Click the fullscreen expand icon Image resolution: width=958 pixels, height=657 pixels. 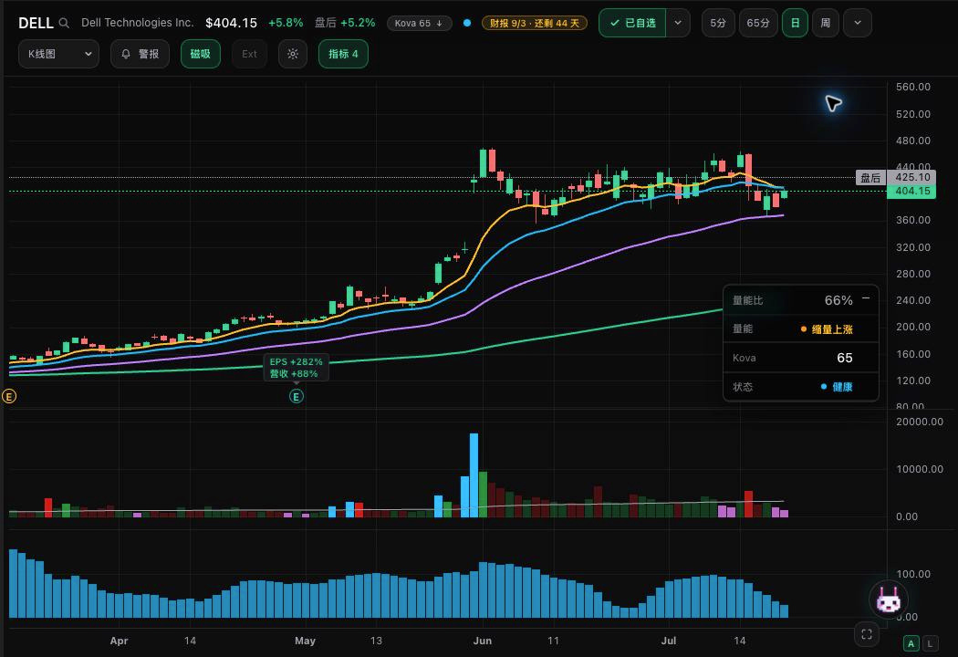(867, 634)
